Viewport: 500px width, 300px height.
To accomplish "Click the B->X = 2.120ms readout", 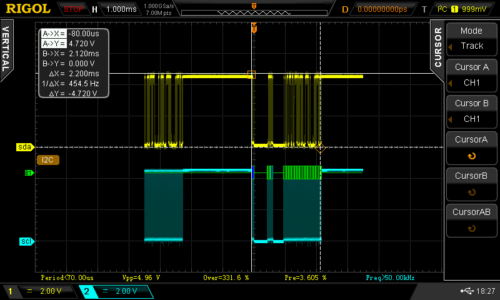I will tap(71, 54).
